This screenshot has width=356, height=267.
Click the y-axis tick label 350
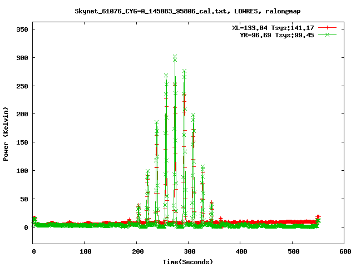[x=22, y=29]
